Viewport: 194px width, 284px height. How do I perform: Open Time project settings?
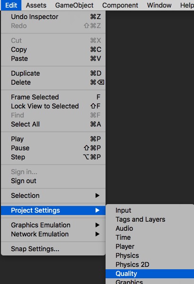coord(150,237)
